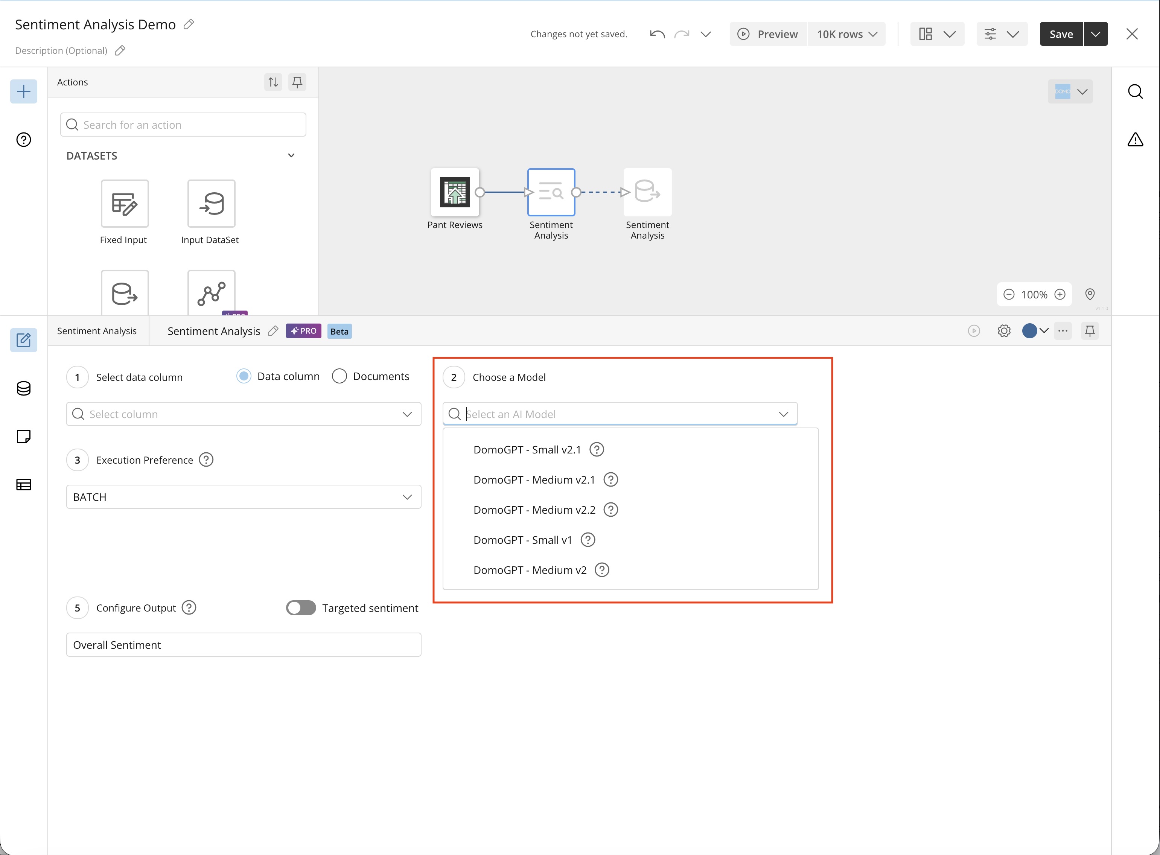This screenshot has height=855, width=1160.
Task: Open the Schema table side tab
Action: click(24, 485)
